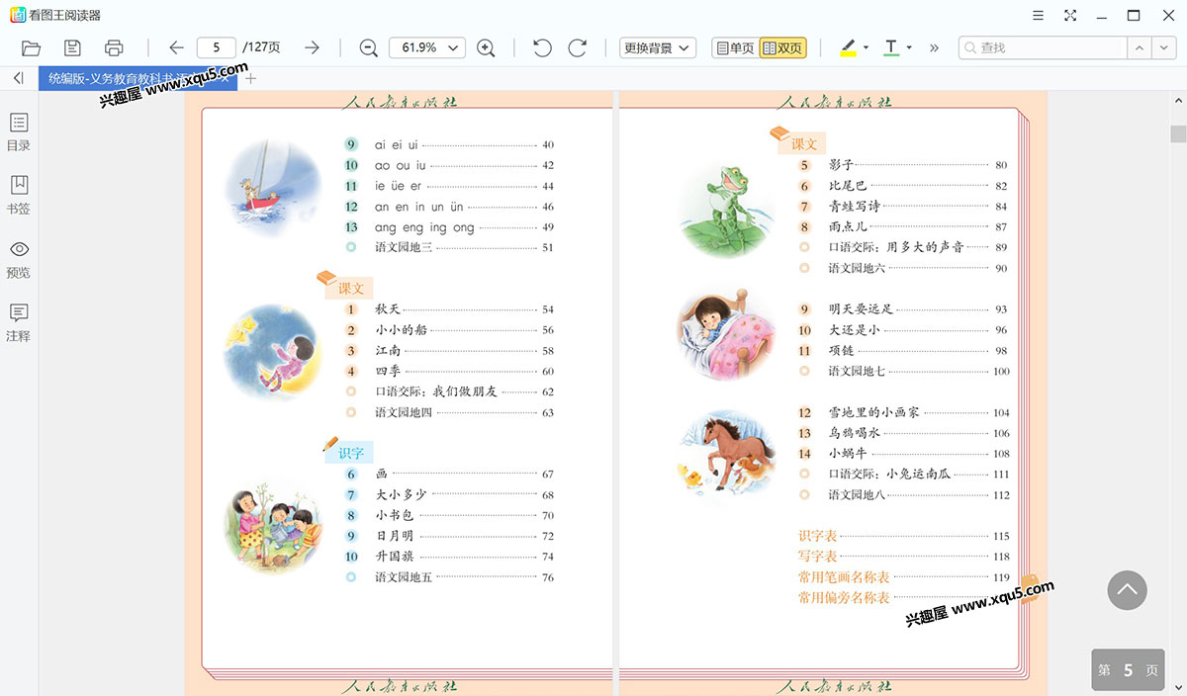1187x696 pixels.
Task: Click the 查找 search box
Action: tap(1044, 47)
